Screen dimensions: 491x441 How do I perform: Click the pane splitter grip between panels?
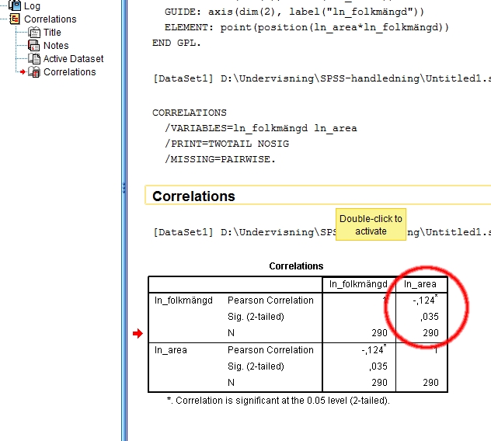(124, 188)
